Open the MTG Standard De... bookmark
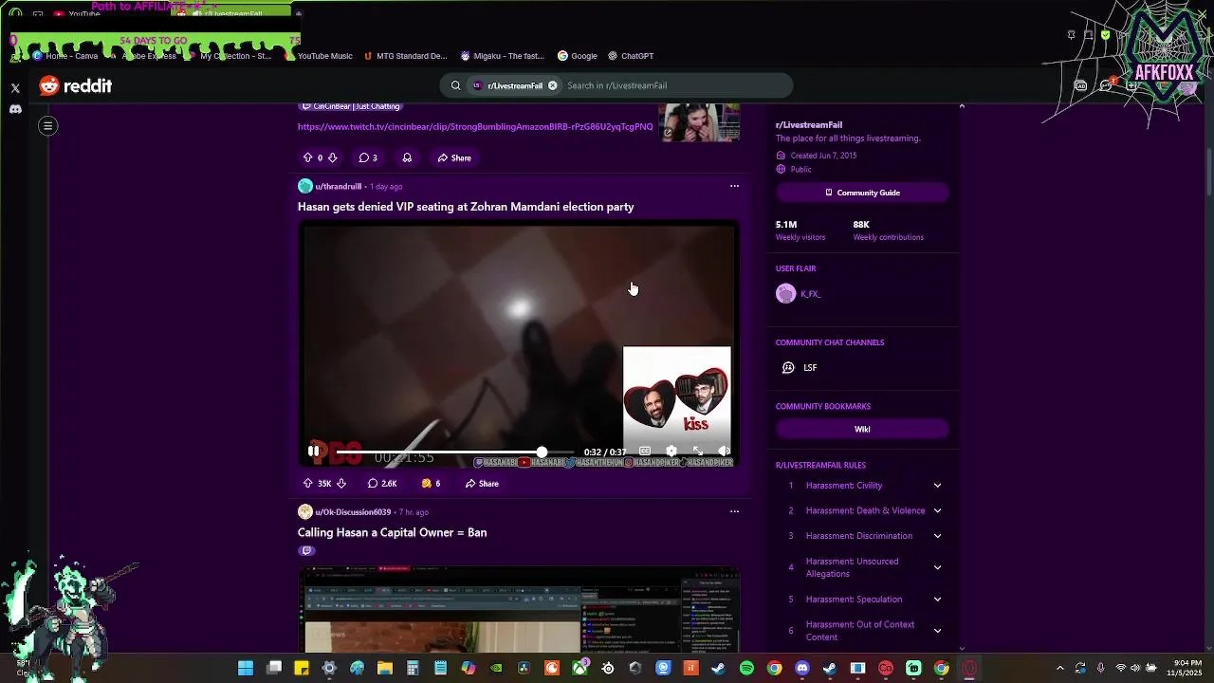This screenshot has width=1214, height=683. click(405, 56)
